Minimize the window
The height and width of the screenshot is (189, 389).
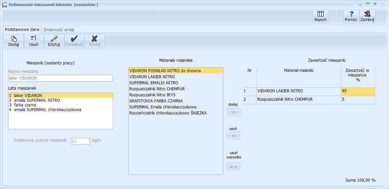pyautogui.click(x=360, y=4)
